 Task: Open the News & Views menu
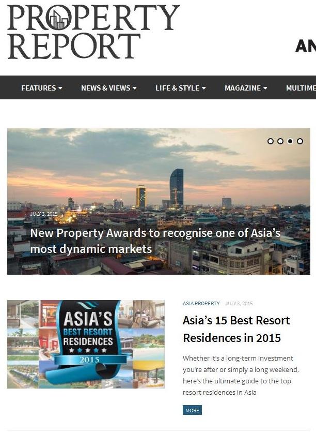[x=108, y=88]
